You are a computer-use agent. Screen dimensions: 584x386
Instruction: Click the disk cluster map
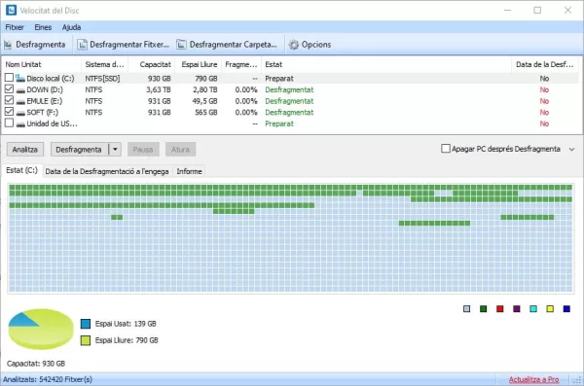click(290, 238)
